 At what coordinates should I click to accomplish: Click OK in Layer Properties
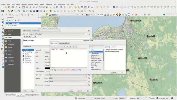[x=88, y=91]
